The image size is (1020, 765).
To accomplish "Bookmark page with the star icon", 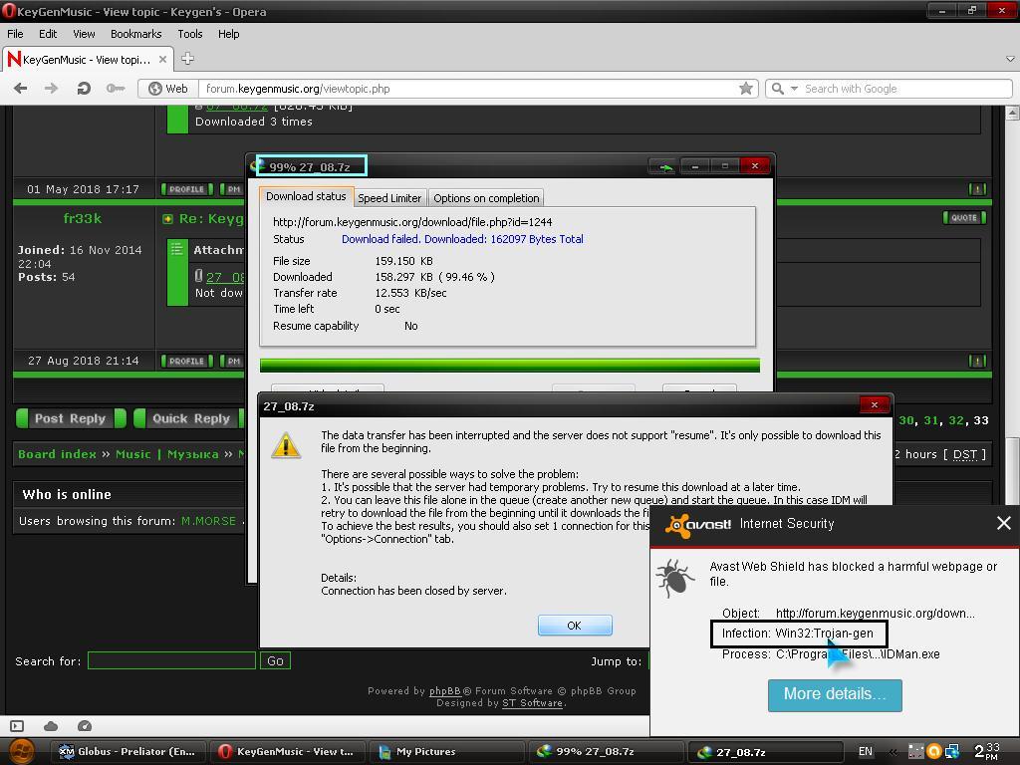I will click(x=745, y=89).
